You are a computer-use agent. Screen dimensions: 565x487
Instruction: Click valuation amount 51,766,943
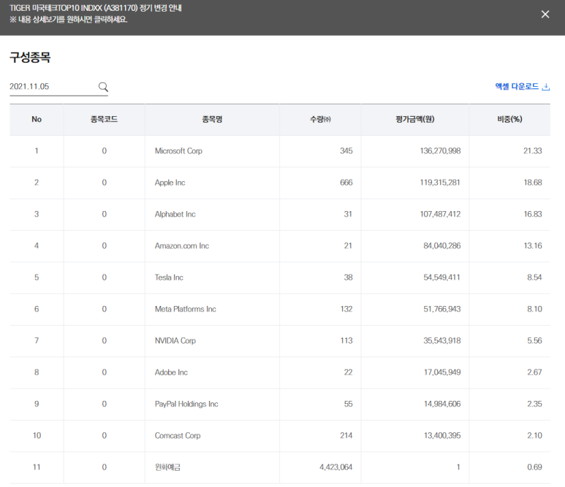[441, 309]
